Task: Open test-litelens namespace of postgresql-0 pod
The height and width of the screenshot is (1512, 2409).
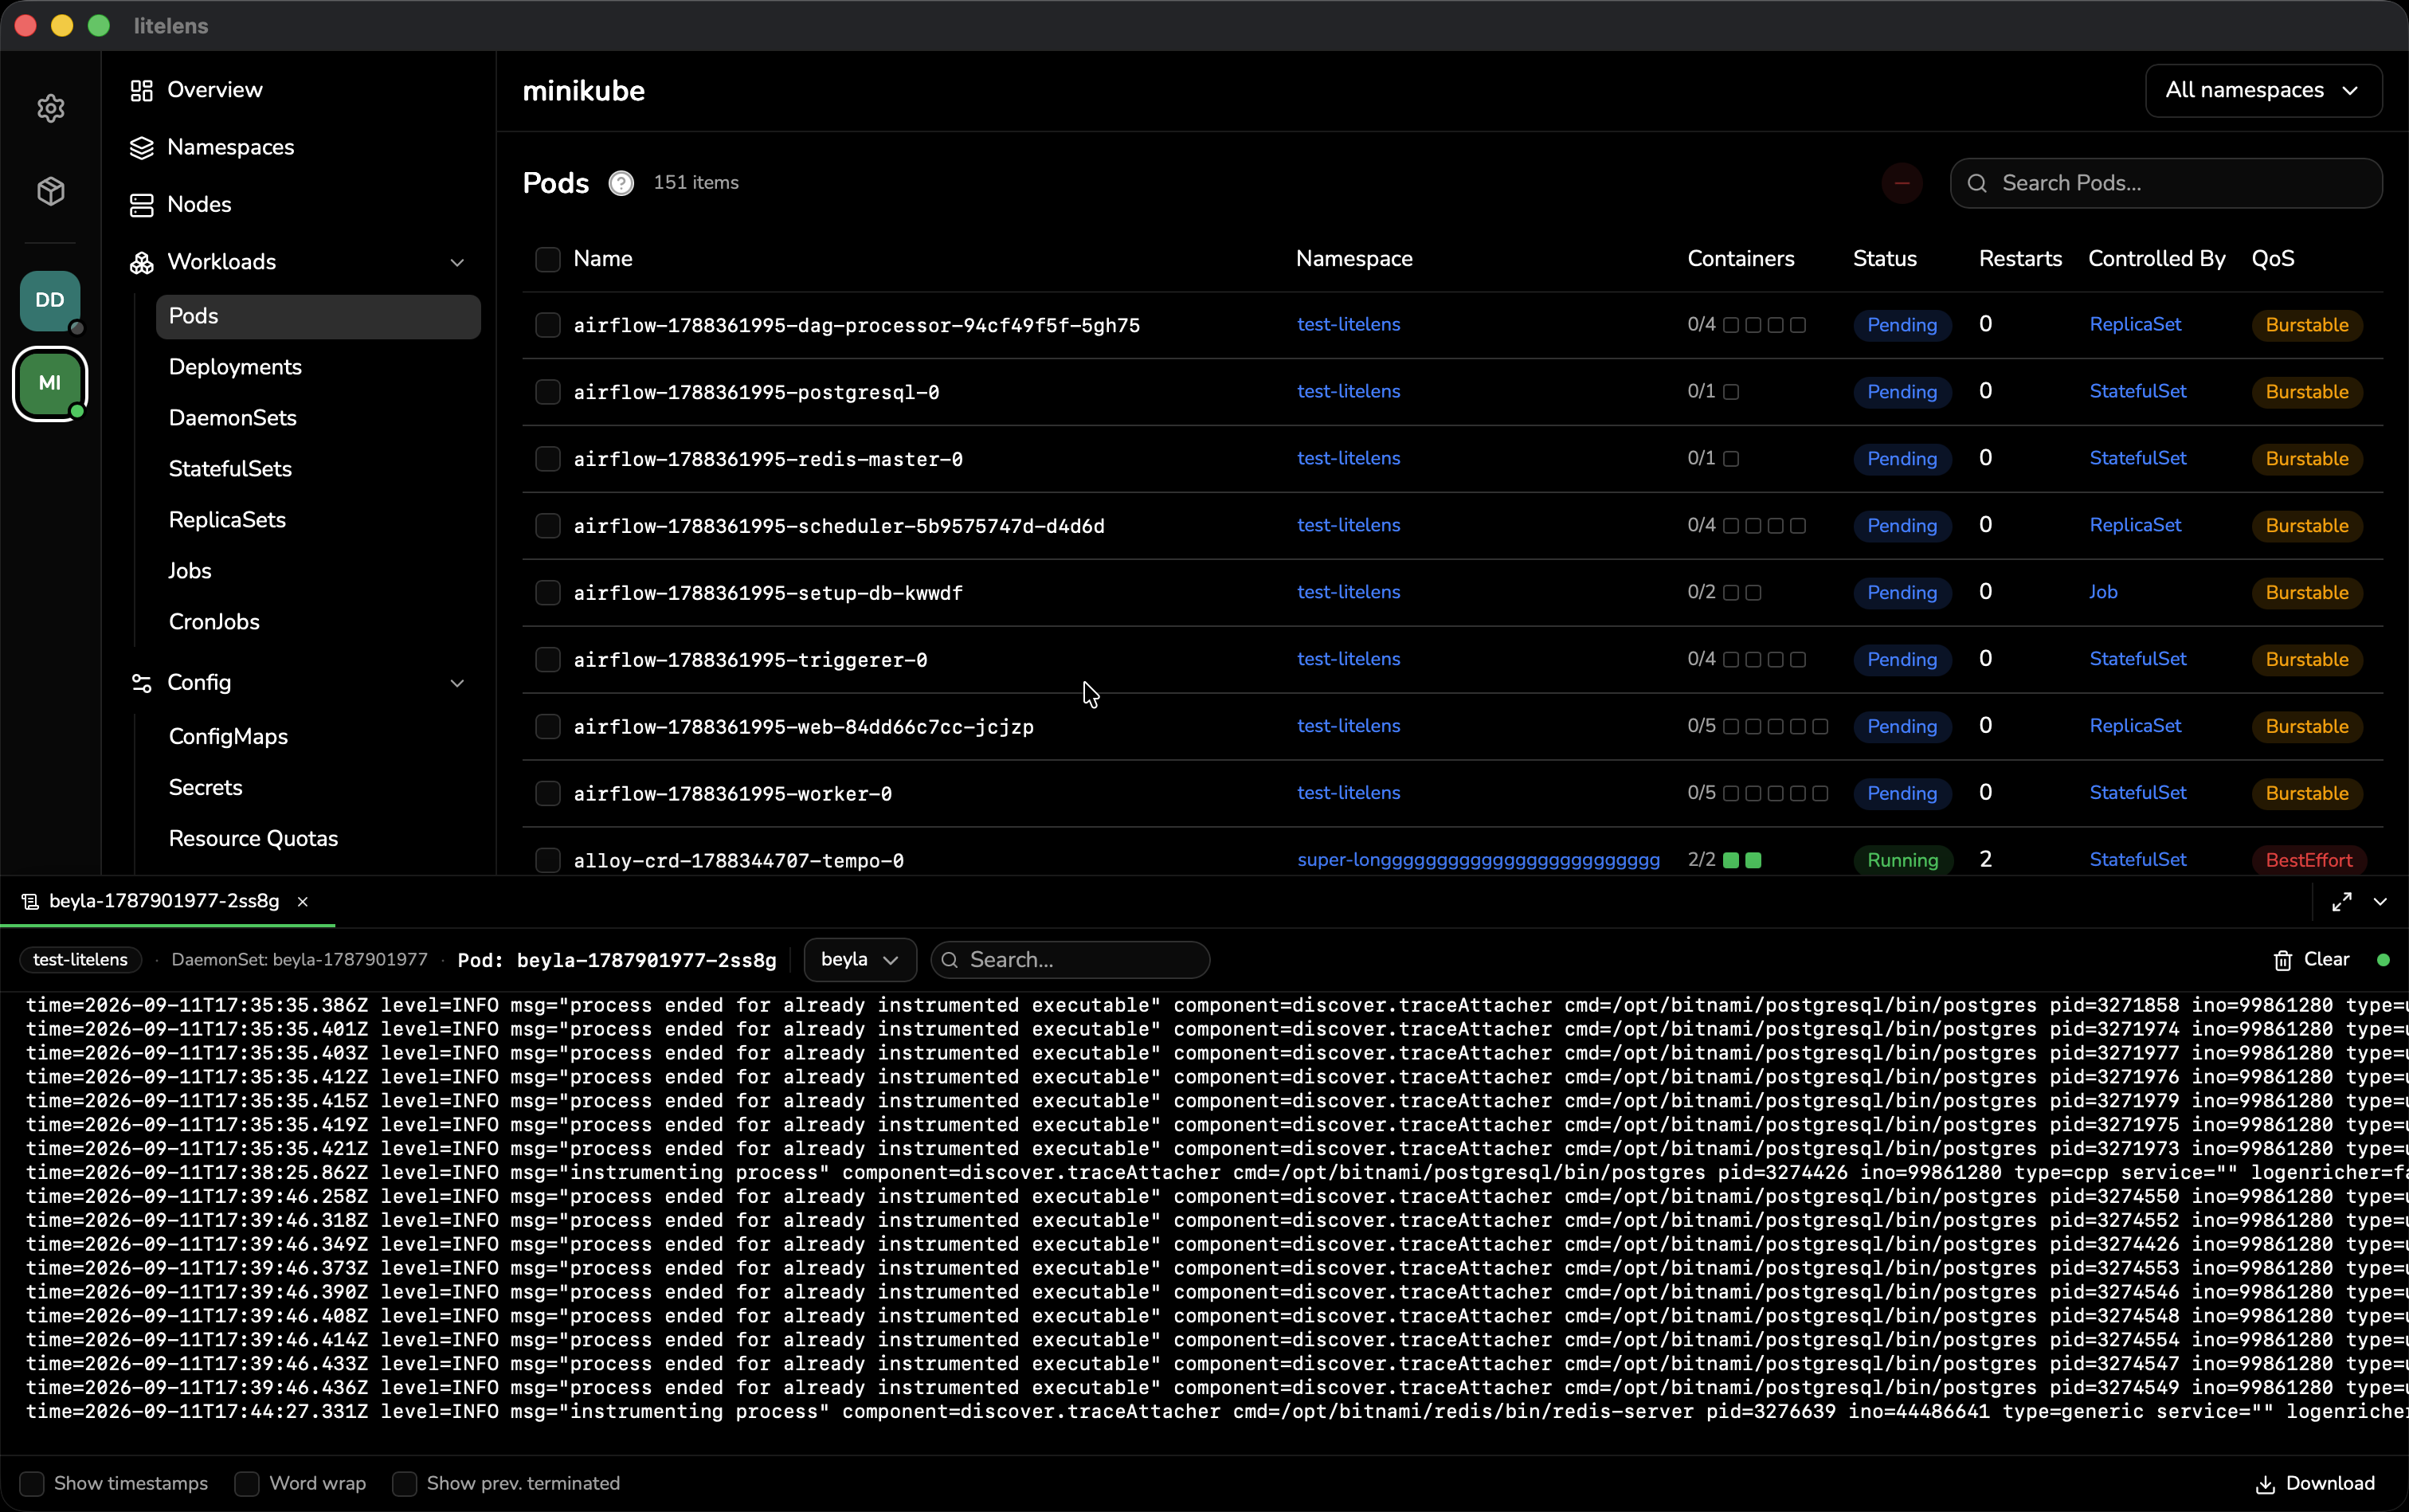Action: 1348,391
